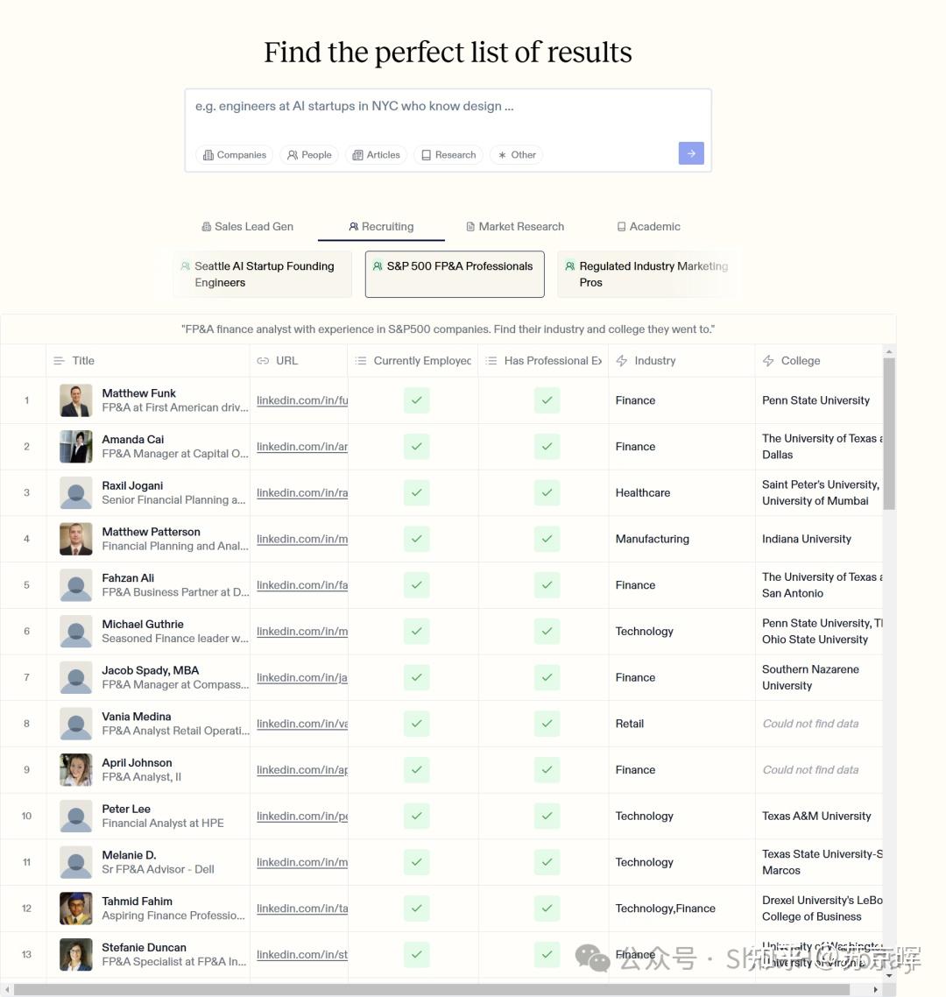Select the Articles filter chip

pos(376,155)
